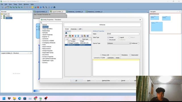This screenshot has width=182, height=102.
Task: Click the Zoom In magnifier icon
Action: pyautogui.click(x=44, y=7)
